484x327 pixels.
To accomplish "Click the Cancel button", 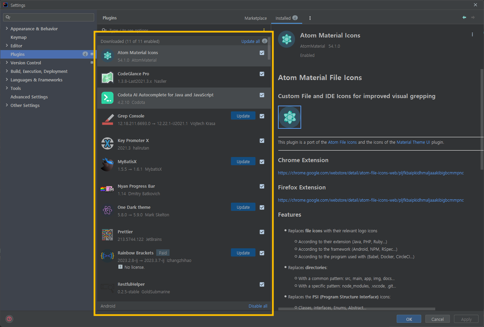I will pos(438,319).
